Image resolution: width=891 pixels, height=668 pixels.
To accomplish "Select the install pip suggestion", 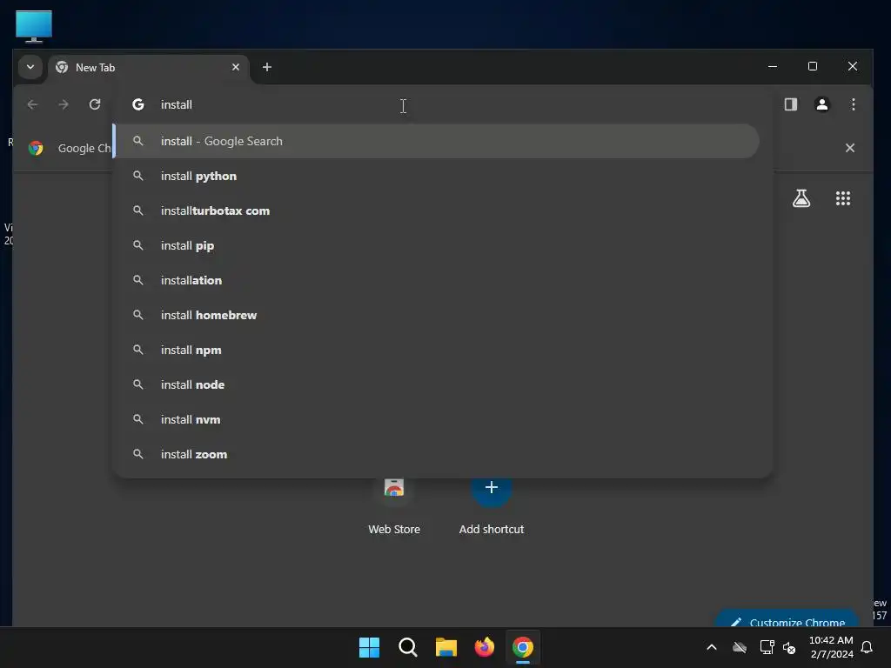I will click(437, 245).
